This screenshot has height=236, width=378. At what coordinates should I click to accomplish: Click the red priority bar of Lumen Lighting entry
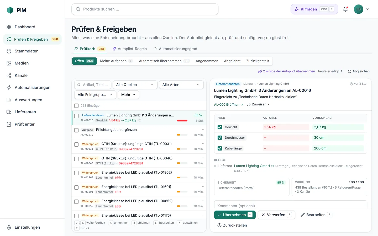click(x=182, y=121)
